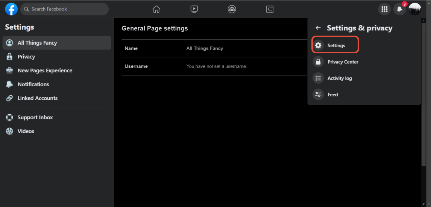Viewport: 431px width, 207px height.
Task: Open the Groups icon in top bar
Action: 232,9
